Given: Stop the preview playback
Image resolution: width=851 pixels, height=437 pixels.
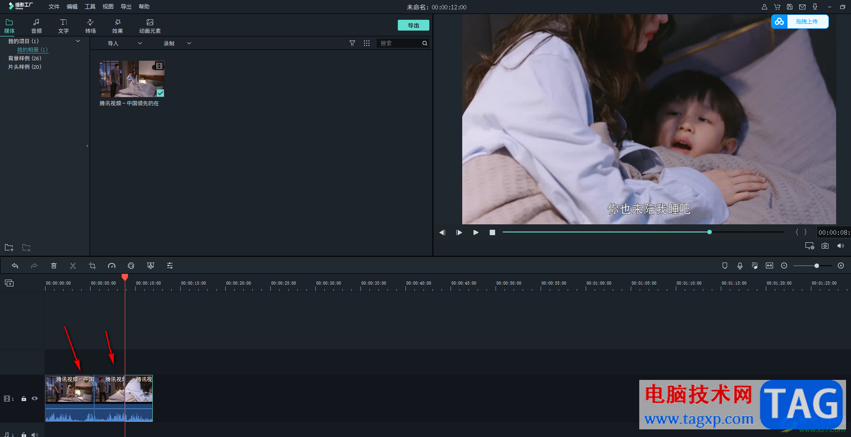Looking at the screenshot, I should (492, 232).
